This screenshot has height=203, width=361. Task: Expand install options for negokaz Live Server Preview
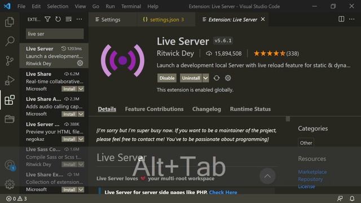point(81,139)
